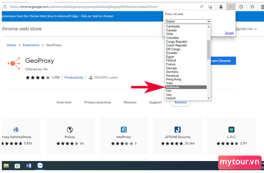This screenshot has width=264, height=173.
Task: Click the GeoProxy extension toolbar icon
Action: click(231, 7)
